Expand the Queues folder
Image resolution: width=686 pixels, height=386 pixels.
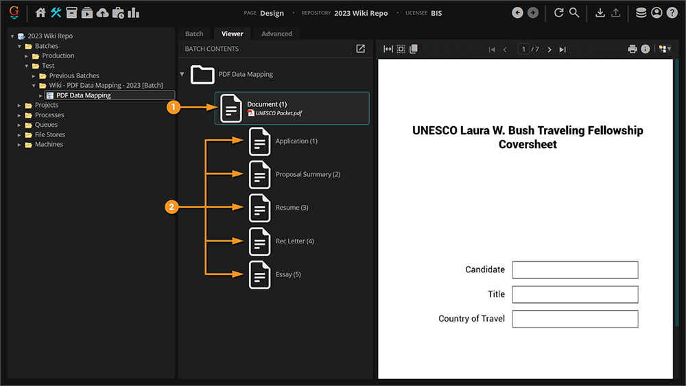[19, 125]
